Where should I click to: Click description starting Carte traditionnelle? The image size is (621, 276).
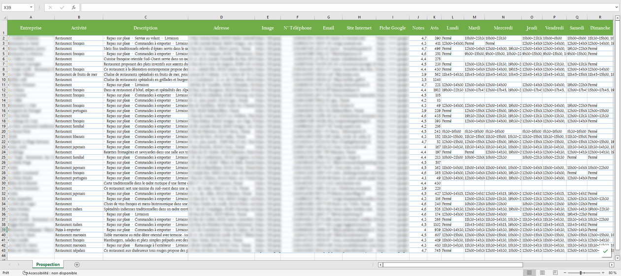(x=145, y=183)
